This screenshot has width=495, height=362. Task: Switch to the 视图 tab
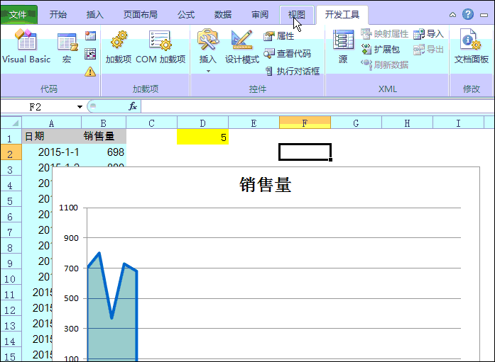[x=297, y=14]
